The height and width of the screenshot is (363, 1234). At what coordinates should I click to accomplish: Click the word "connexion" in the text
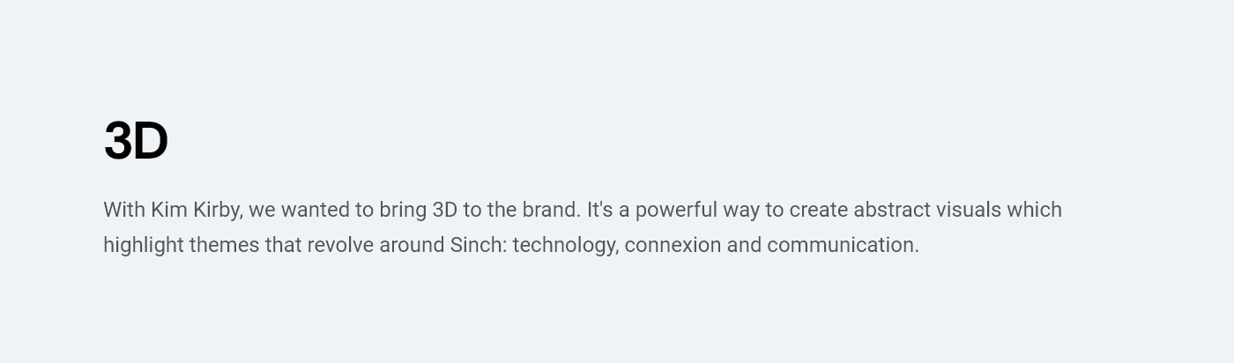tap(673, 245)
